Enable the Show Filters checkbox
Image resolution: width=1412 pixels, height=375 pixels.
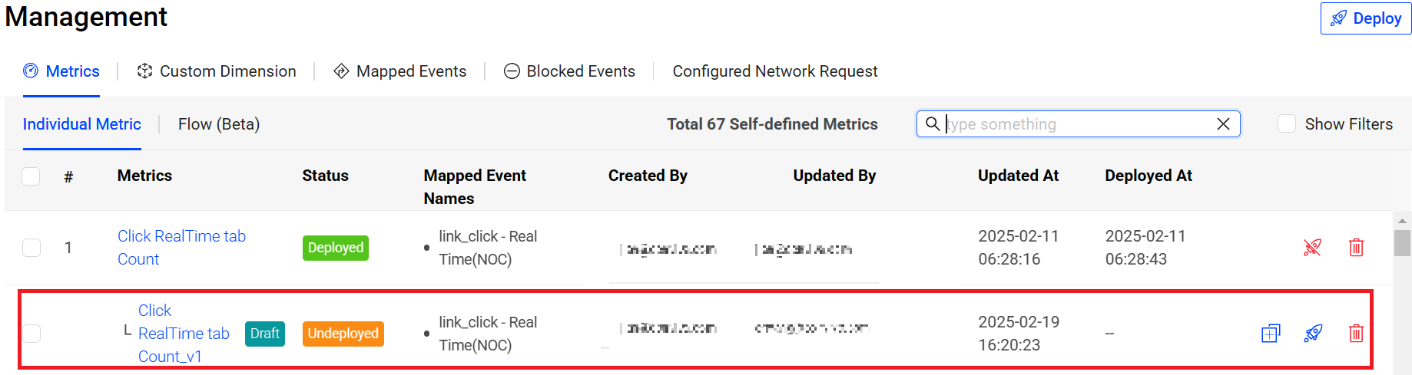tap(1287, 124)
